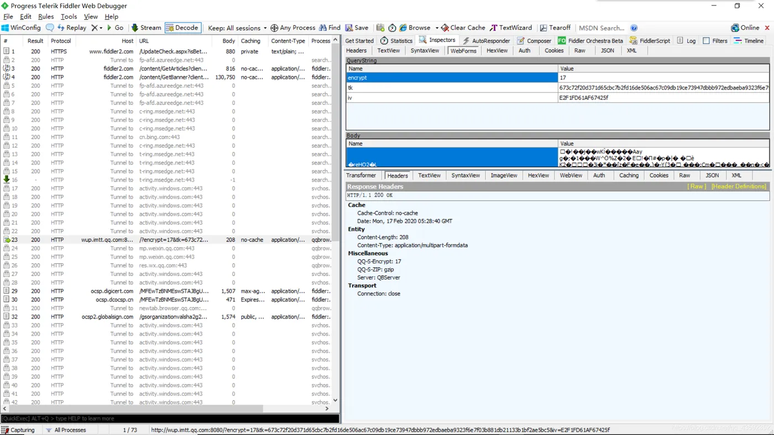This screenshot has height=435, width=774.
Task: Open the Rules menu
Action: pyautogui.click(x=46, y=17)
